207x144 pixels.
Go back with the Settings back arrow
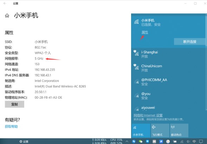(5, 3)
